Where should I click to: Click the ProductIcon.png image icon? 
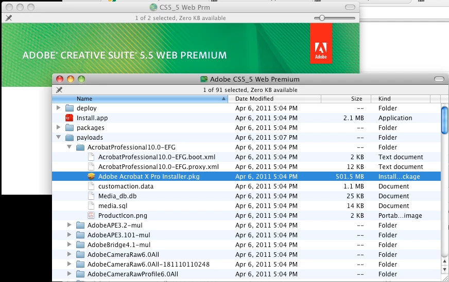coord(91,215)
